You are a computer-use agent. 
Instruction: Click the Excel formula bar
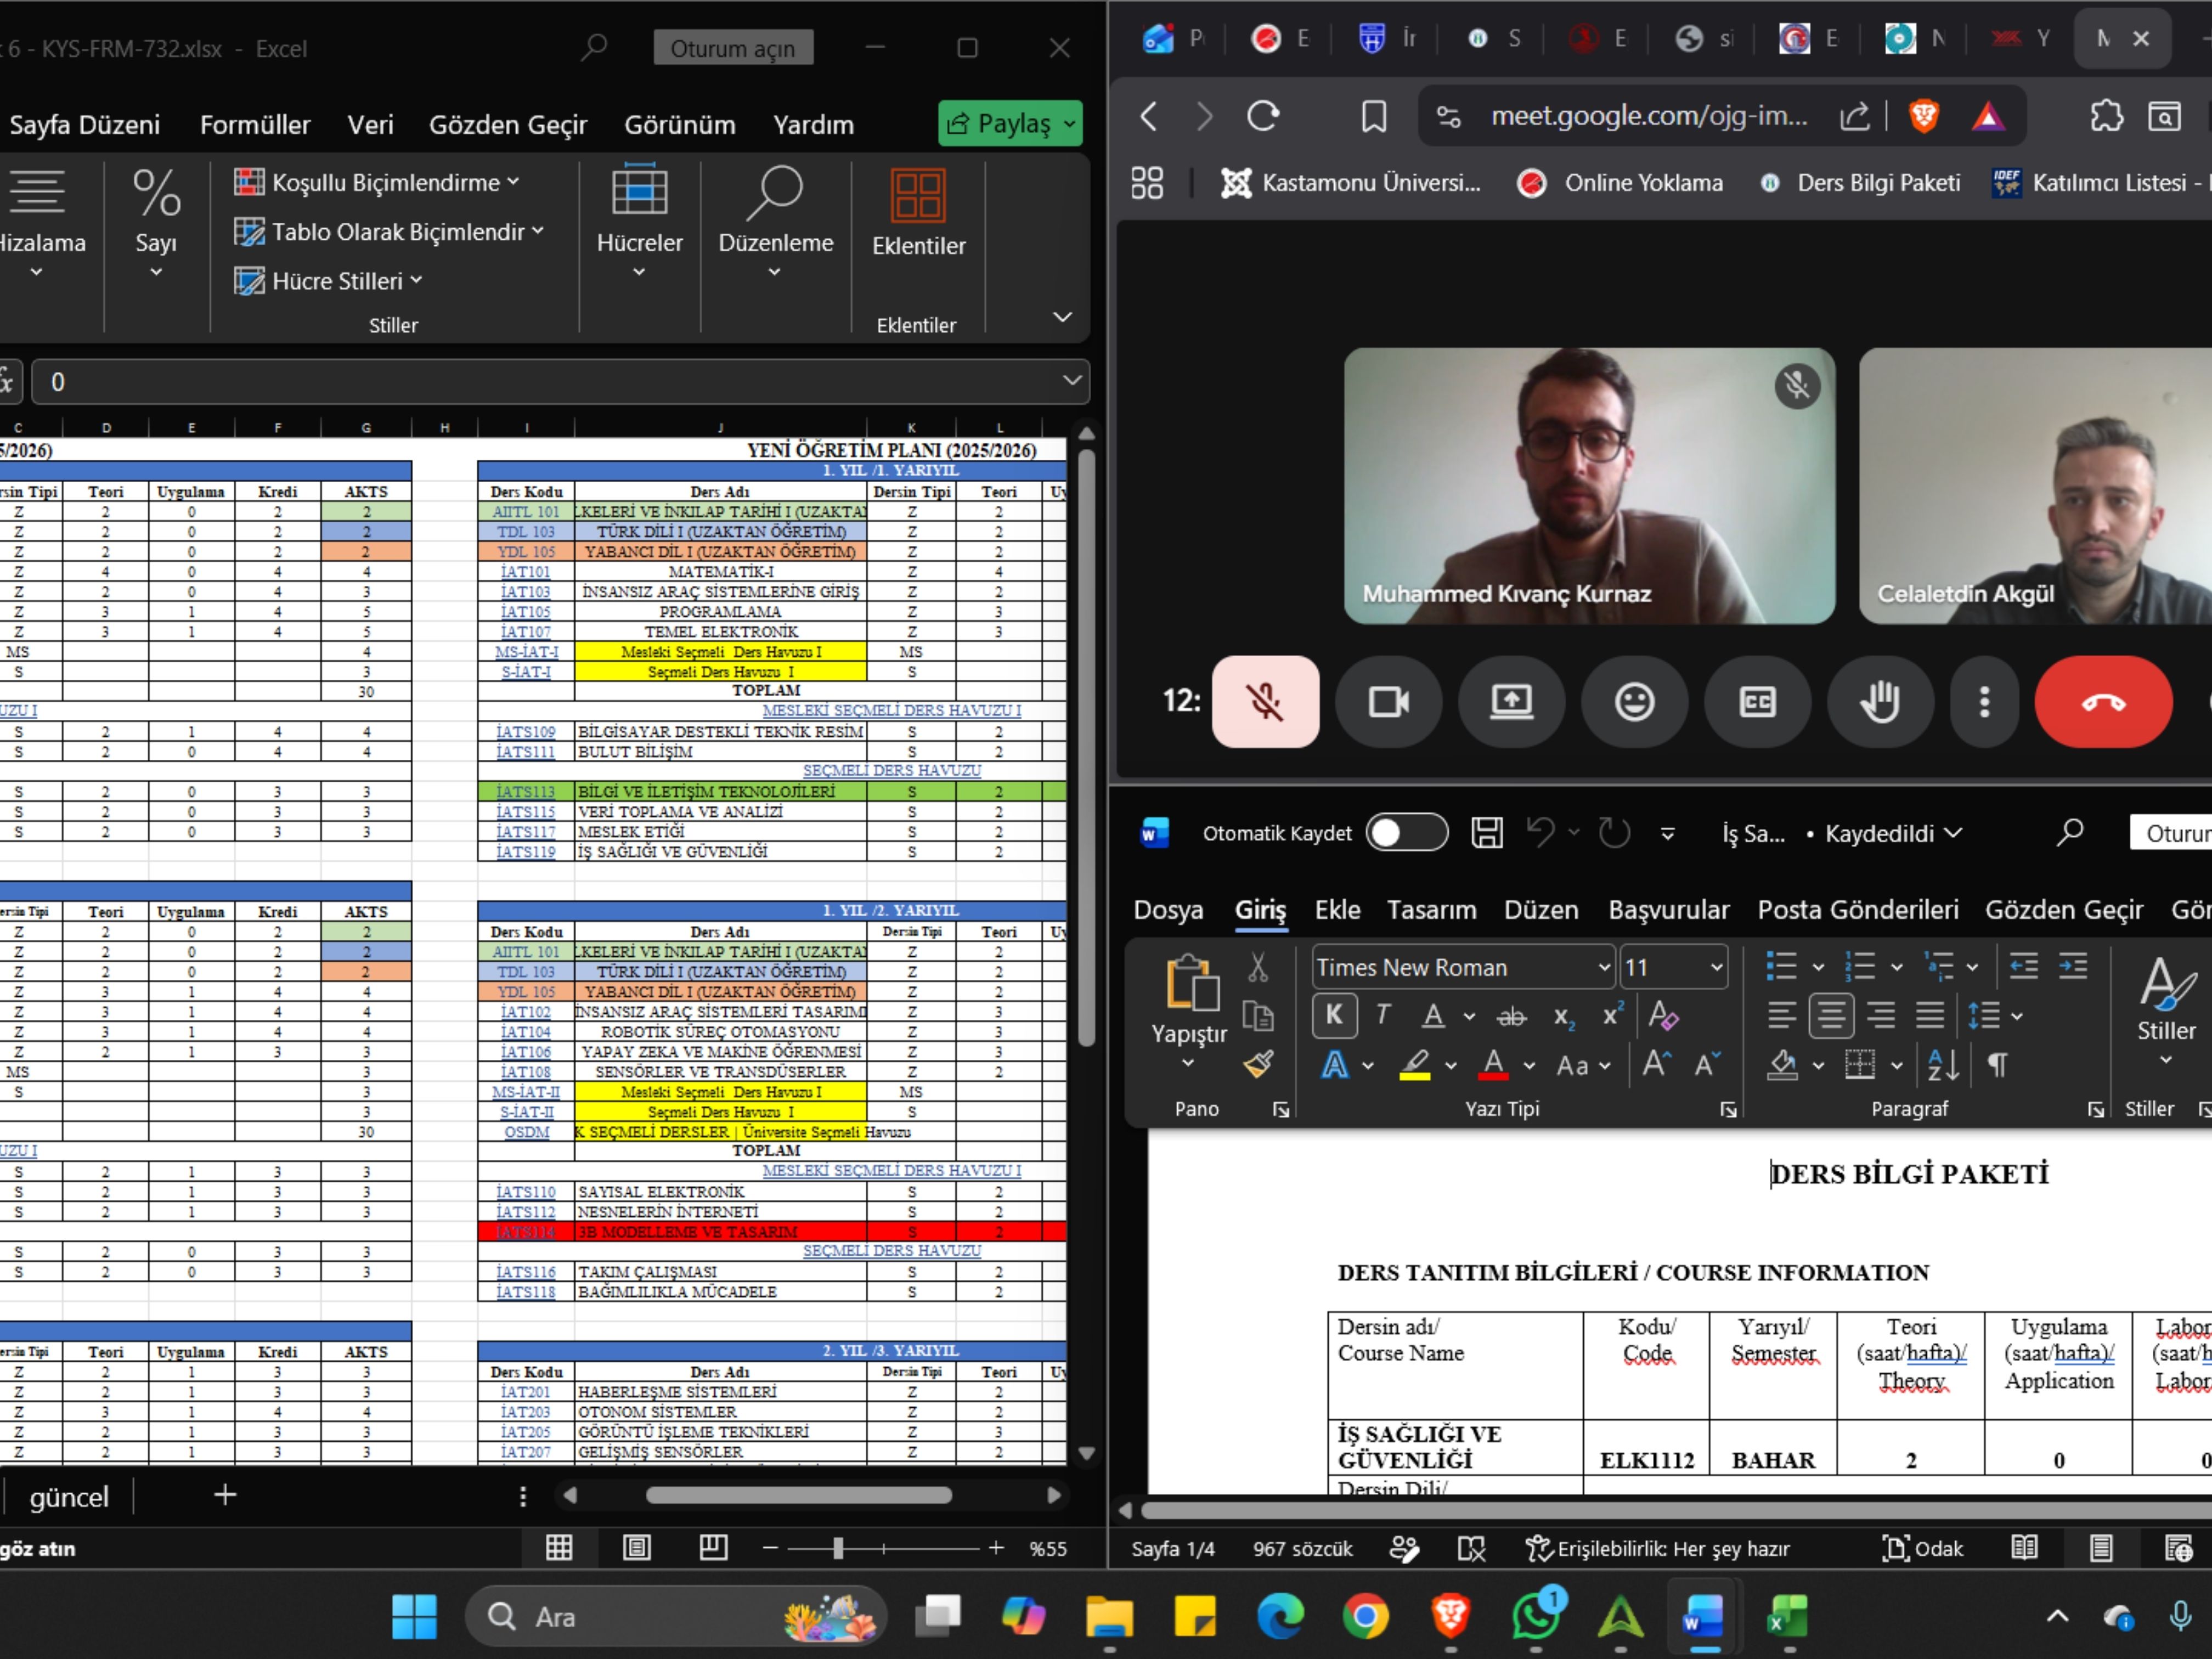(560, 382)
